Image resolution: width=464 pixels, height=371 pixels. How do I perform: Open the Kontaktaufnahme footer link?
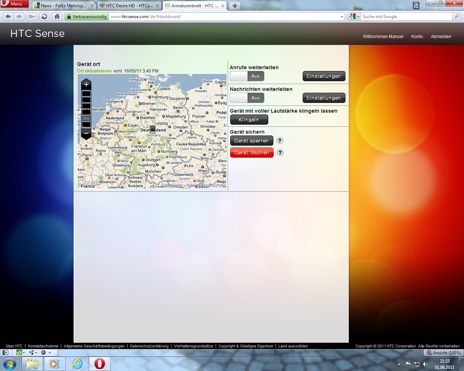pos(43,346)
